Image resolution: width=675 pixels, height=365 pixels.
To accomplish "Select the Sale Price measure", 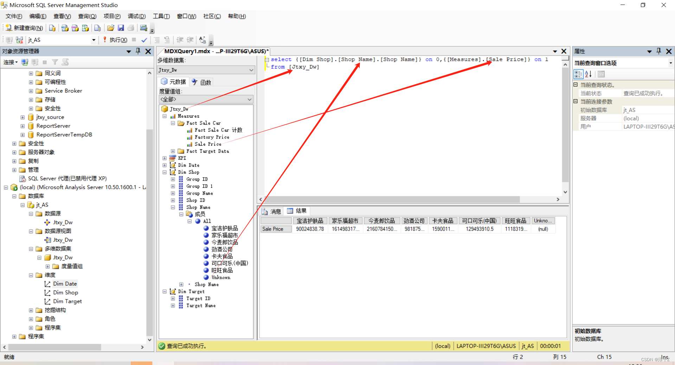I will click(x=208, y=144).
